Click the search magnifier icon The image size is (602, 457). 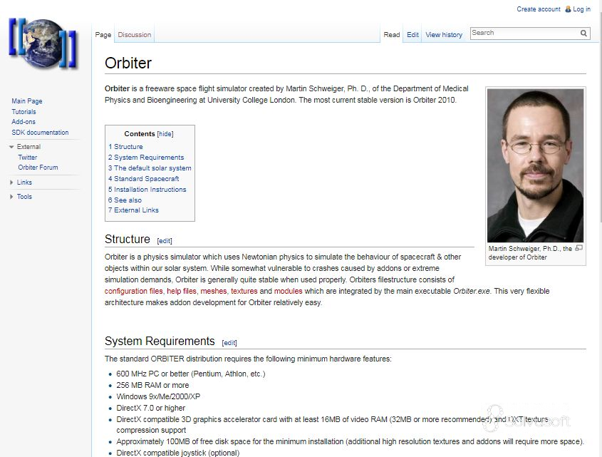coord(583,33)
